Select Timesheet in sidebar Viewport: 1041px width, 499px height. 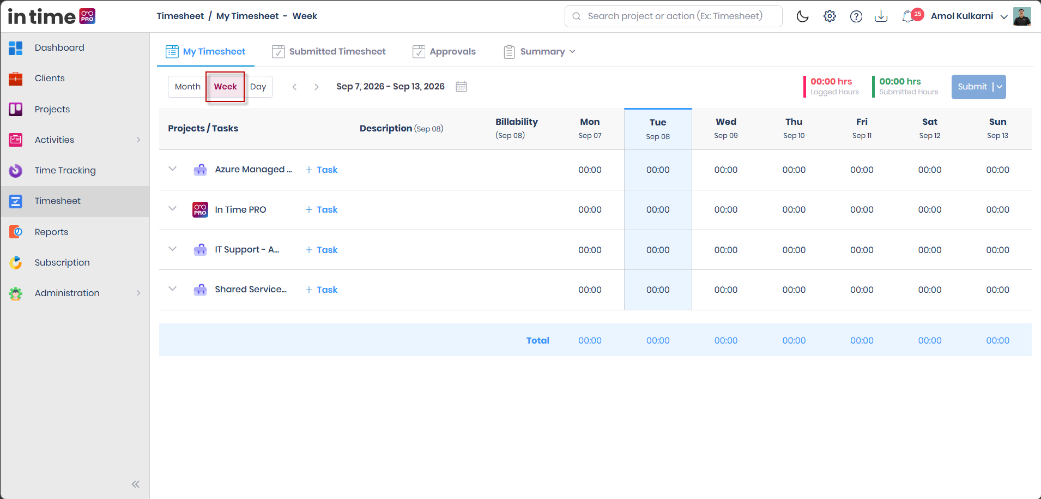(x=75, y=201)
